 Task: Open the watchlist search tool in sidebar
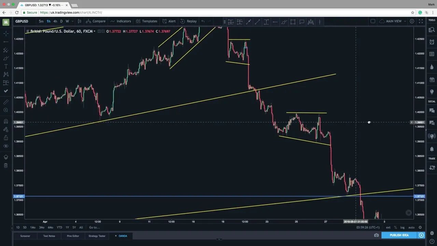click(432, 30)
